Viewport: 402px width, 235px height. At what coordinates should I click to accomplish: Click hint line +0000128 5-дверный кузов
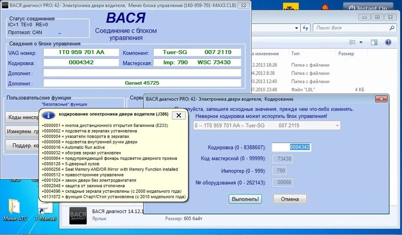click(70, 164)
